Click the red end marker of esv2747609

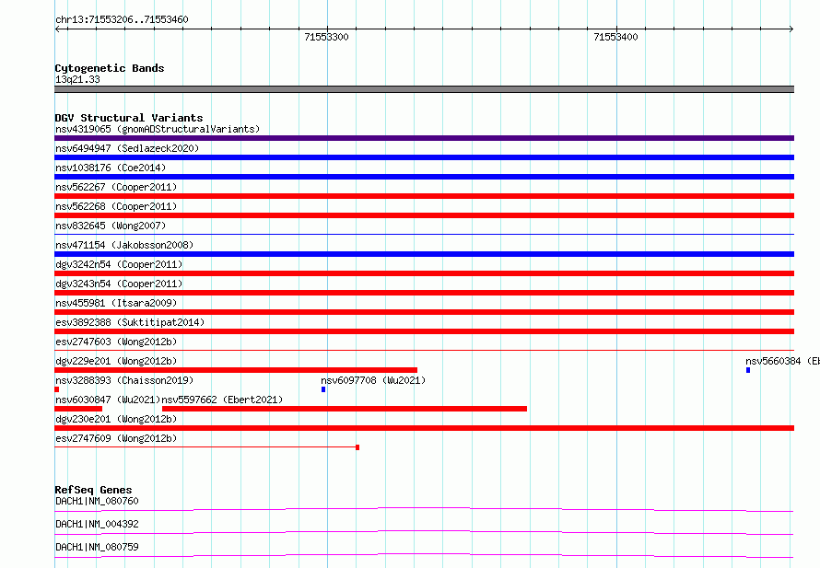tap(357, 447)
